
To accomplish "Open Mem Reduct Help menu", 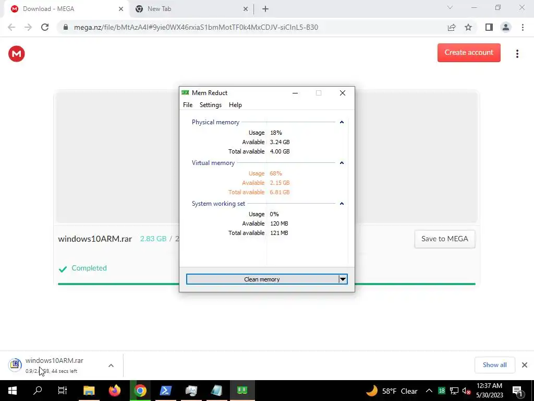I will (x=235, y=105).
